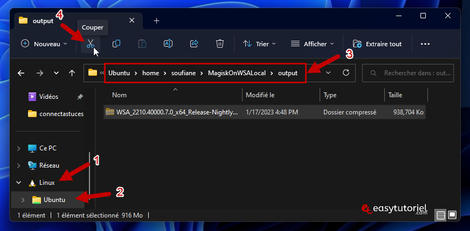Go forward with the right arrow

pos(39,73)
